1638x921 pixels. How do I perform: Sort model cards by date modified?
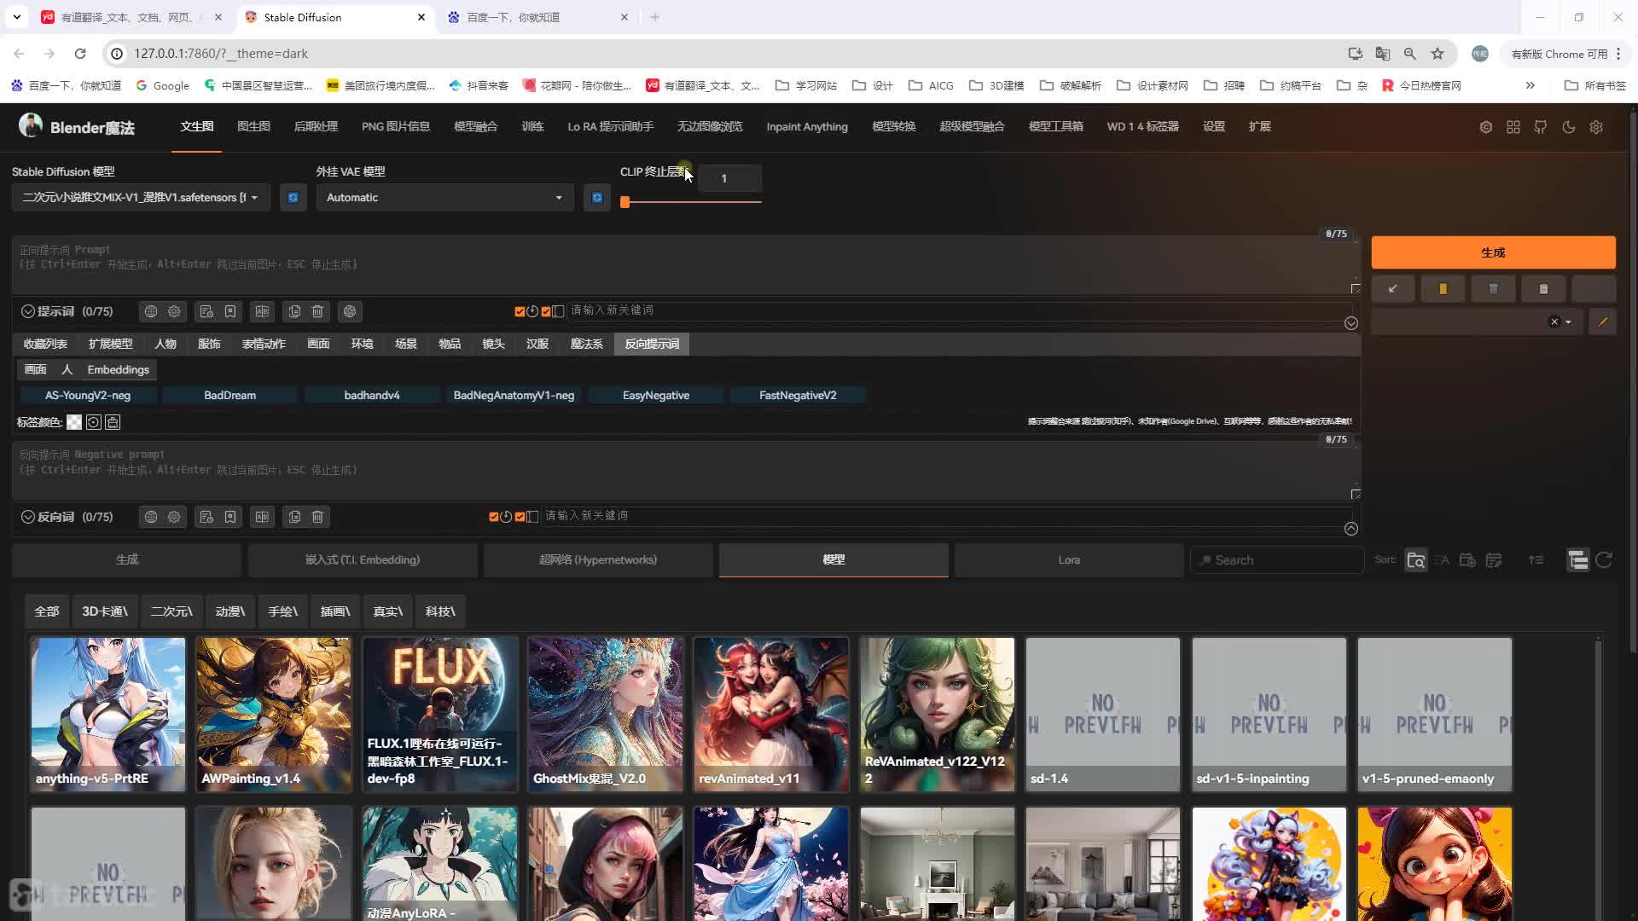point(1494,561)
